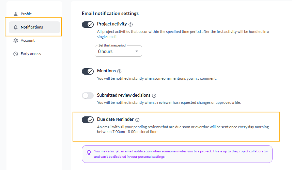
Task: Turn off the Mentions toggle
Action: pos(88,71)
